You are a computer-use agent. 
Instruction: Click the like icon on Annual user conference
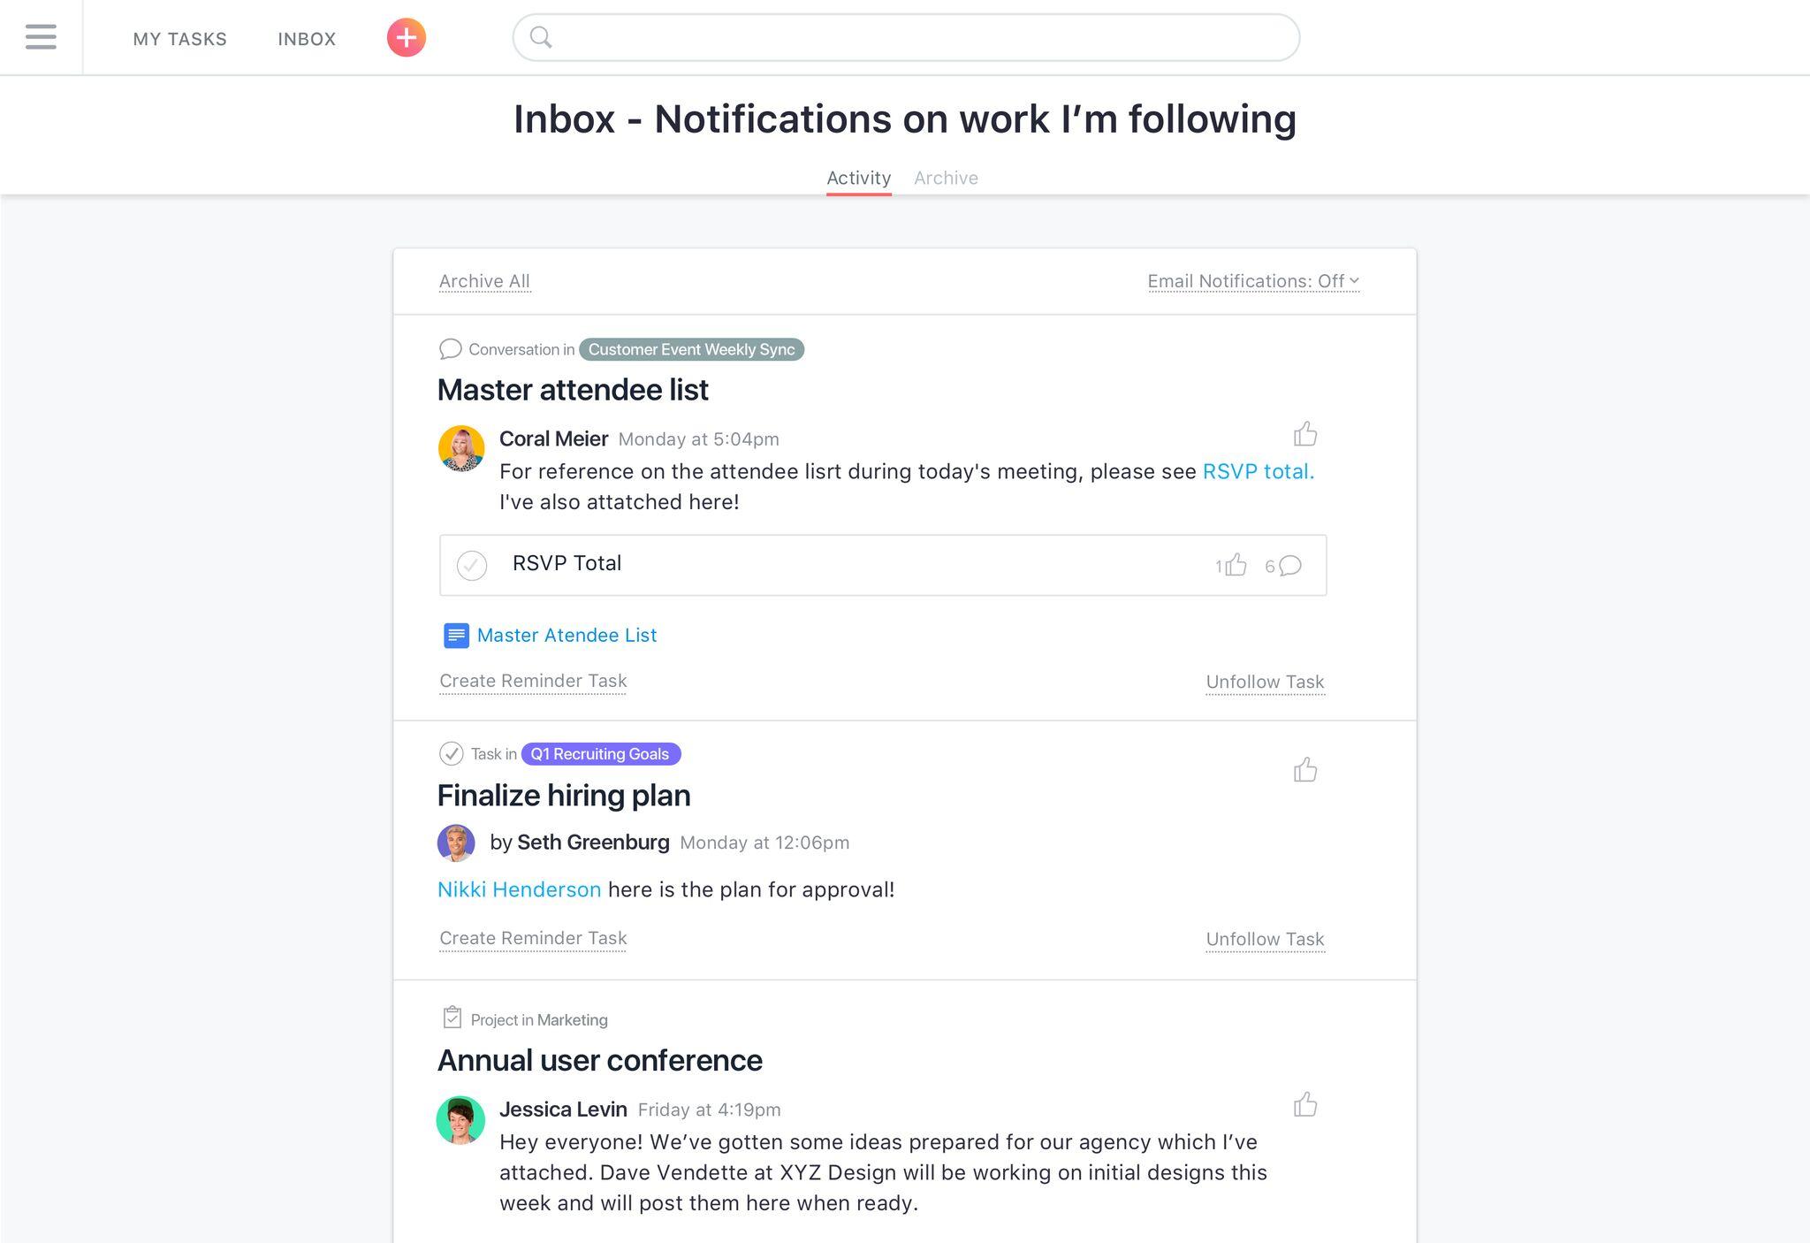[x=1305, y=1102]
